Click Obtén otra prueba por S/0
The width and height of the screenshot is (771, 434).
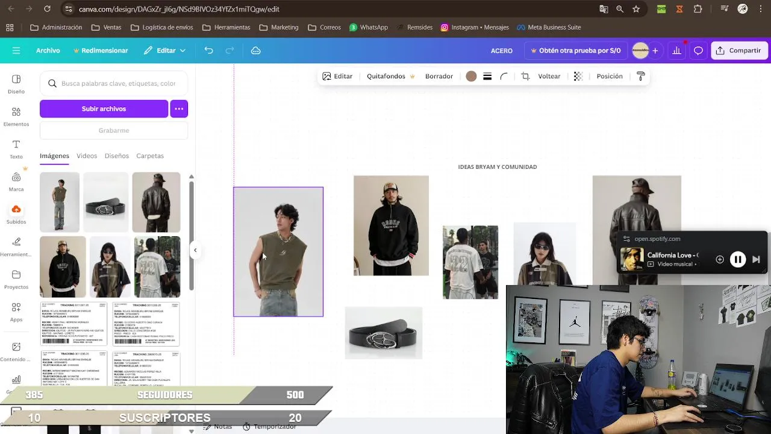coord(575,51)
